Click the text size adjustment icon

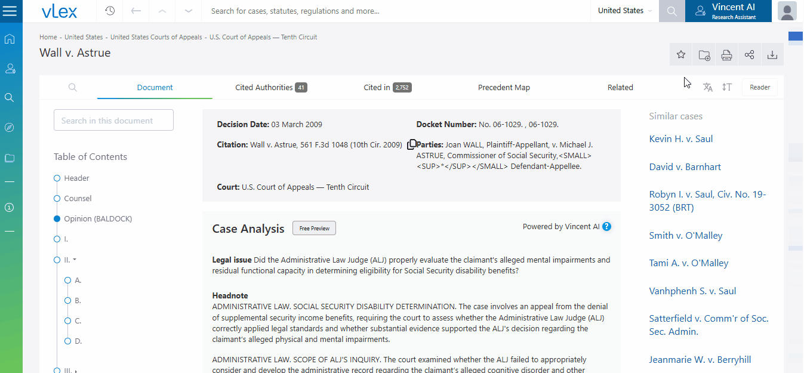(x=726, y=87)
